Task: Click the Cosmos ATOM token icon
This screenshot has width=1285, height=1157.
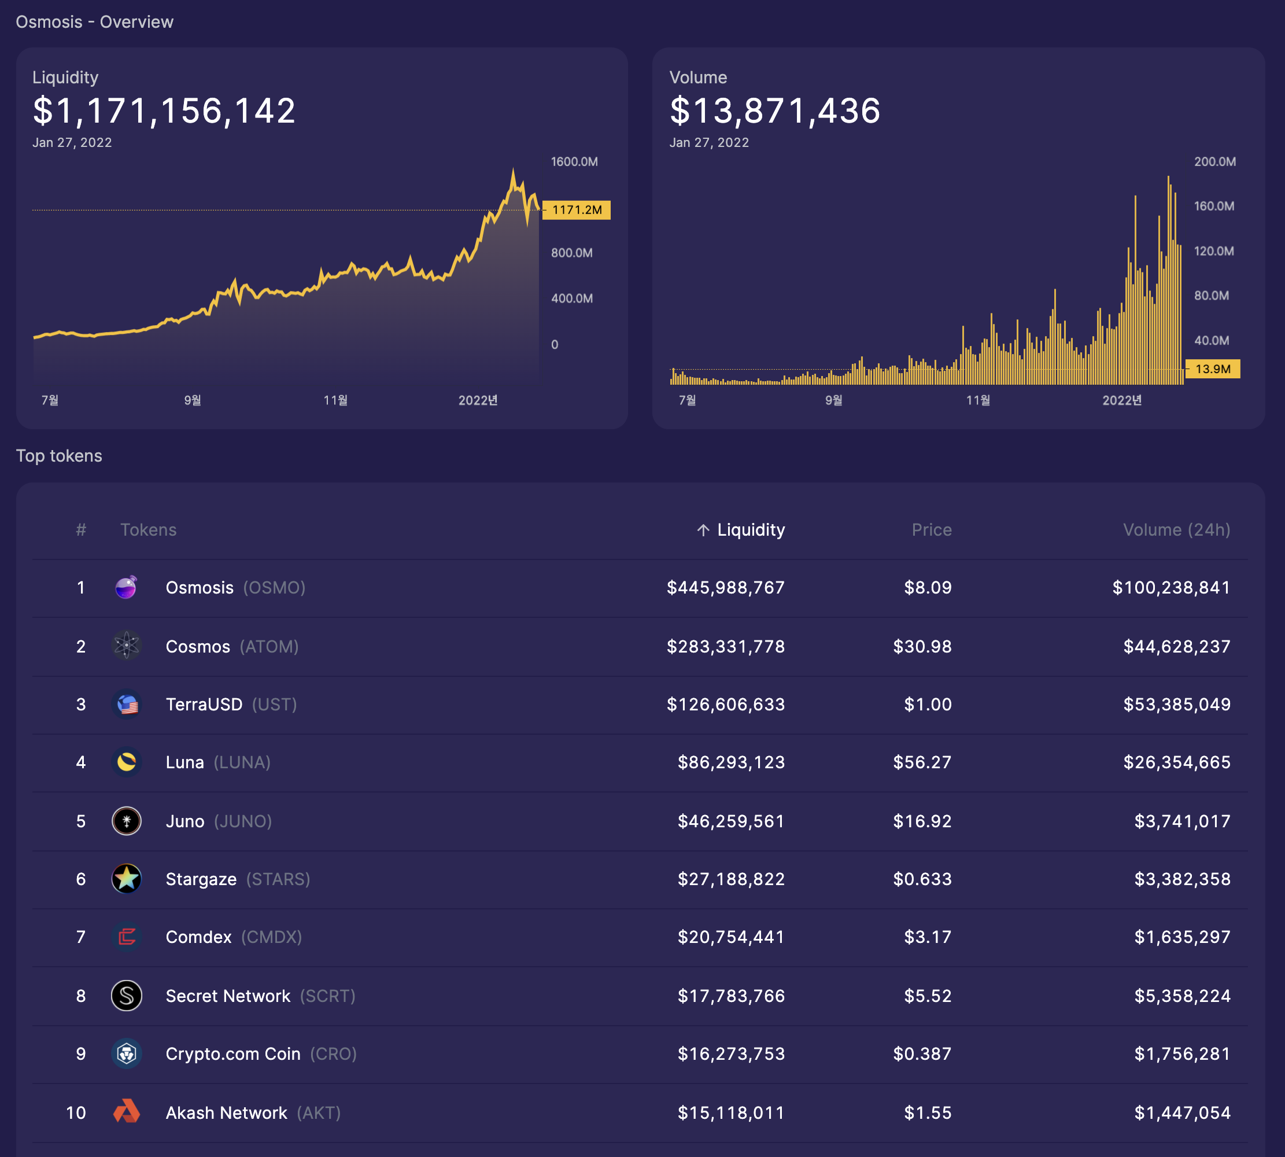Action: coord(127,646)
